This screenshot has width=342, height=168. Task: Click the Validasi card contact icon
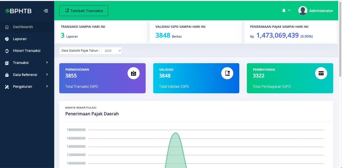click(227, 73)
